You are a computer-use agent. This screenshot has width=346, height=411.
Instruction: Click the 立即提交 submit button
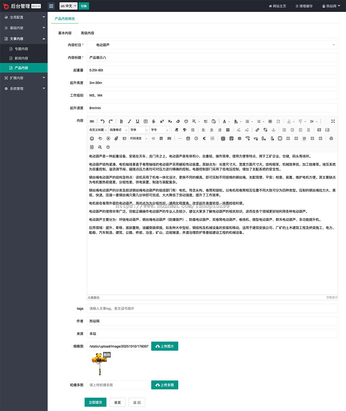pyautogui.click(x=95, y=402)
